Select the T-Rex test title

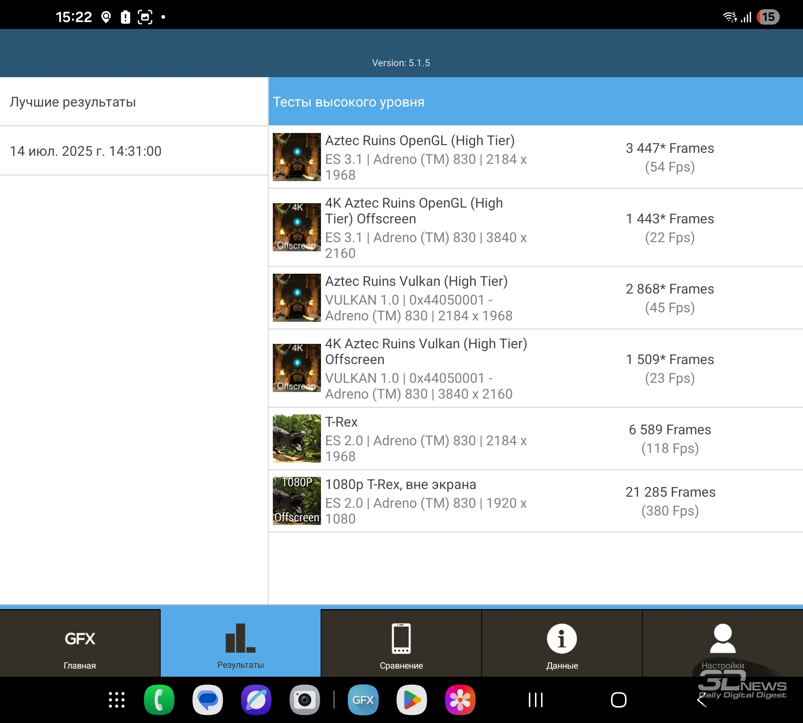point(342,422)
